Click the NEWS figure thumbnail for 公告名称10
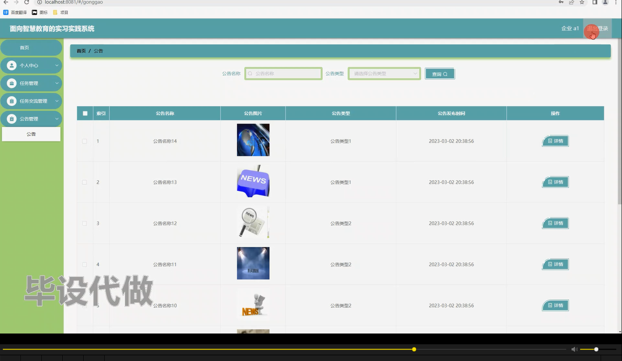Image resolution: width=622 pixels, height=361 pixels. pyautogui.click(x=253, y=304)
